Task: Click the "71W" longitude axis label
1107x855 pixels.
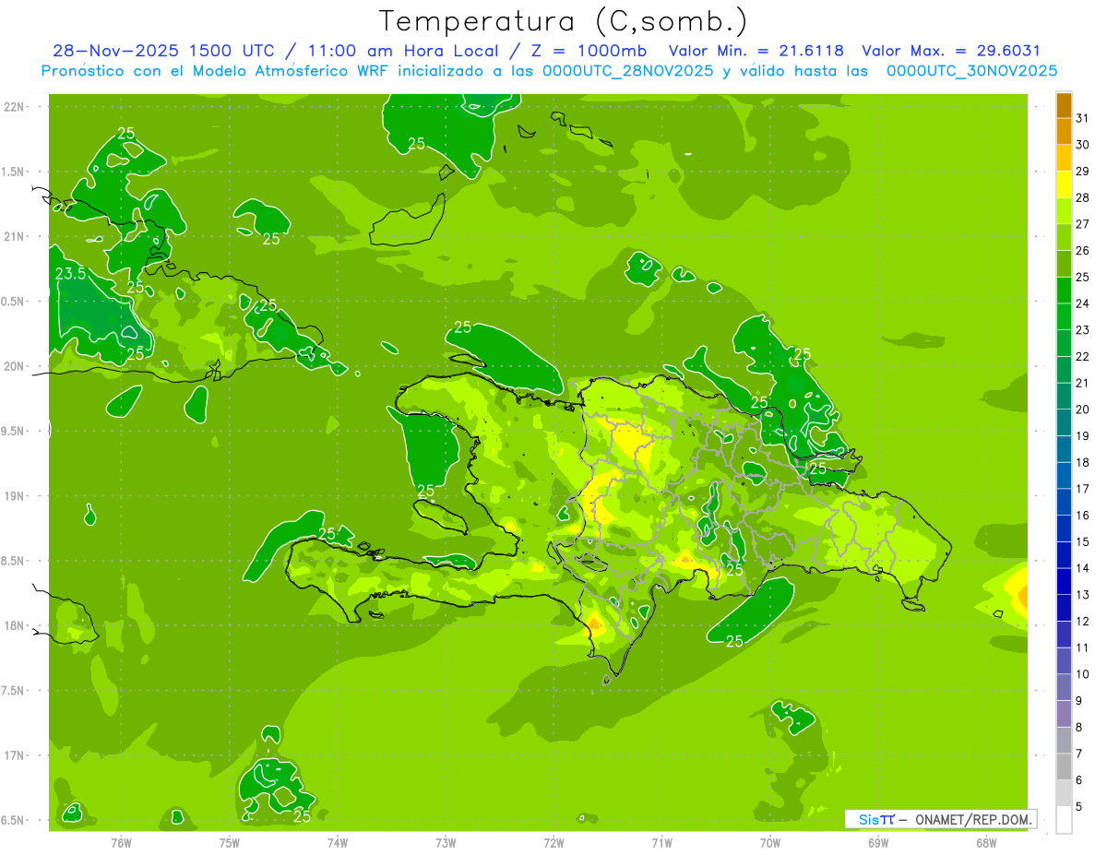Action: 661,842
